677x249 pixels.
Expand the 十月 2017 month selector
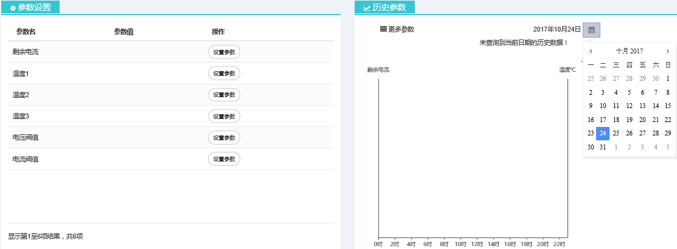coord(629,52)
